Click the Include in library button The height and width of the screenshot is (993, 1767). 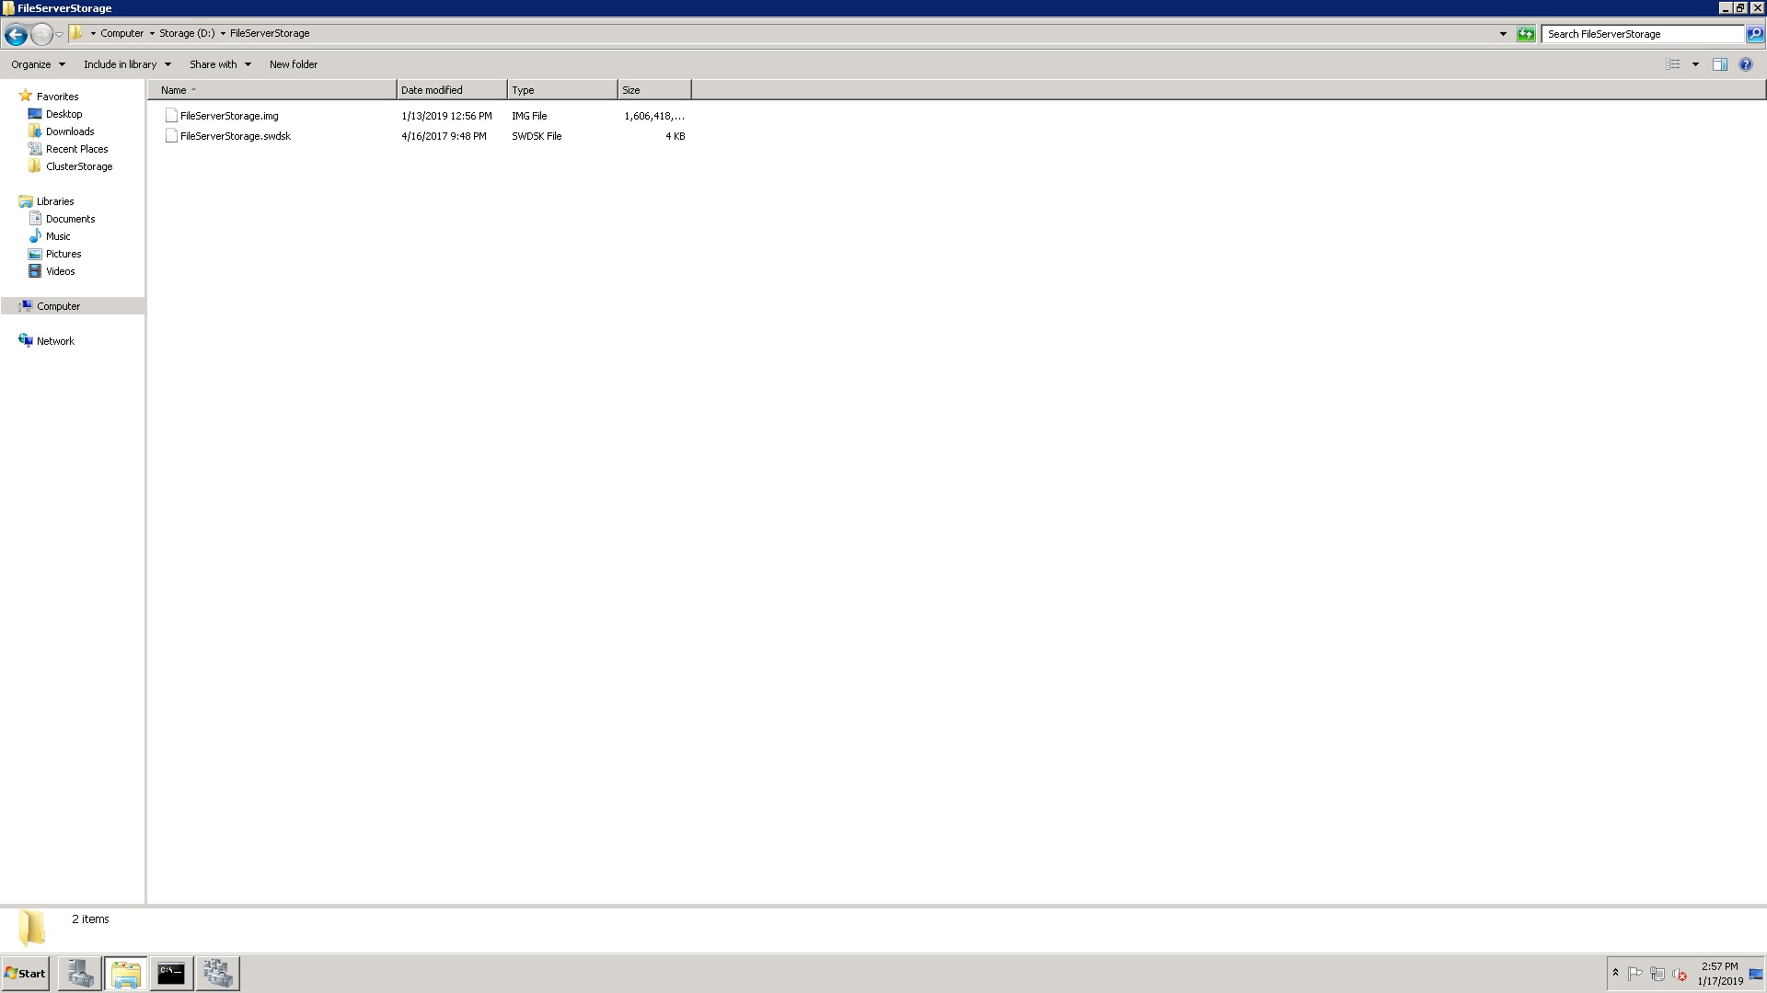click(x=121, y=64)
